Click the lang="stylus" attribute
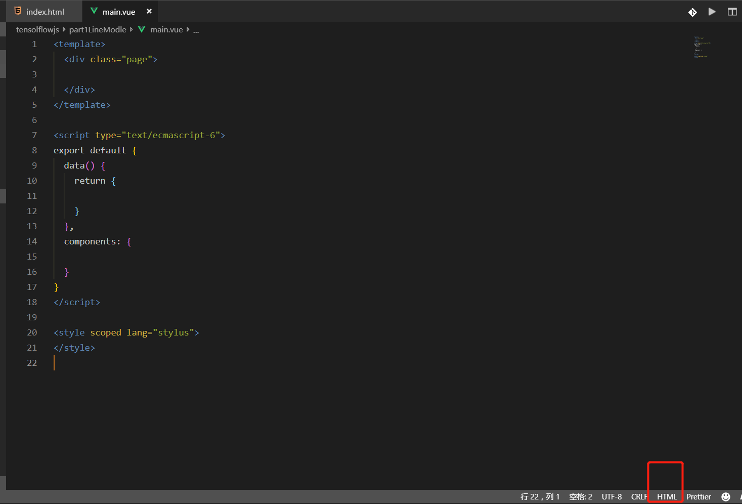 [160, 332]
